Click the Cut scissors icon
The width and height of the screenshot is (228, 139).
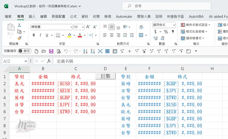pyautogui.click(x=19, y=25)
